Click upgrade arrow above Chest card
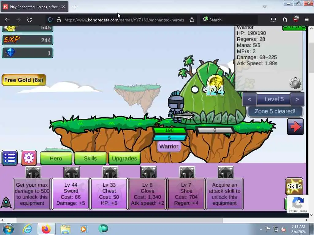The image size is (314, 235). (110, 172)
